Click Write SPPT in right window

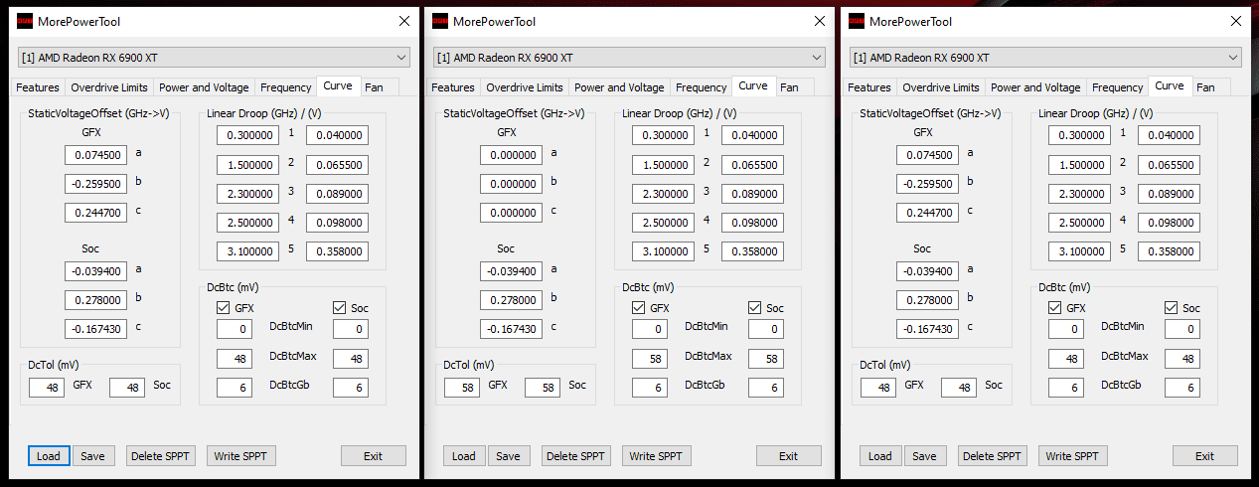pyautogui.click(x=1073, y=456)
